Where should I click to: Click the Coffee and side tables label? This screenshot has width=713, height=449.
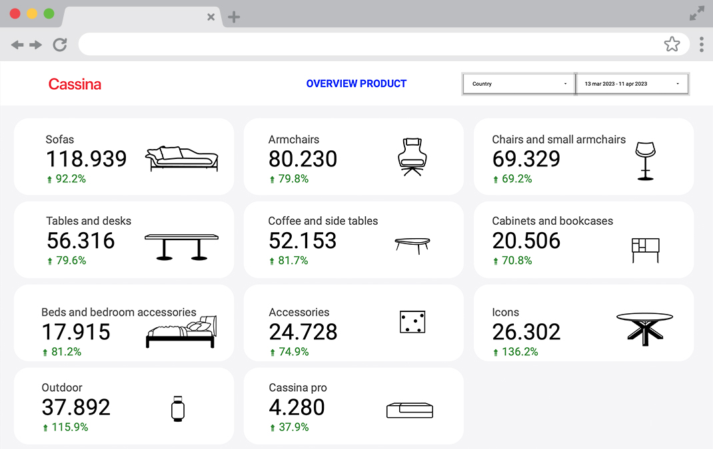click(x=323, y=221)
